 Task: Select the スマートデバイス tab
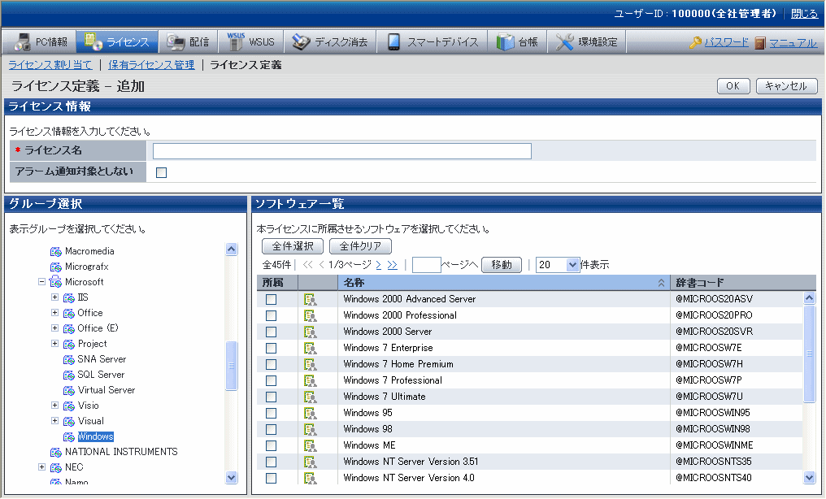tap(432, 42)
